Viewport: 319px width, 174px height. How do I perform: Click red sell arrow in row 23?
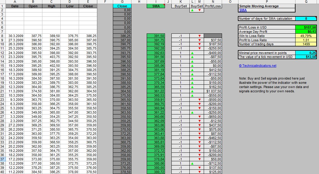199,100
